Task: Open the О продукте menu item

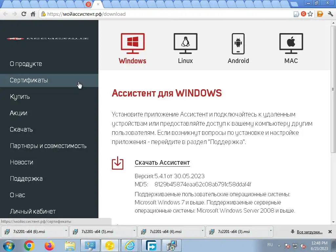Action: 26,64
